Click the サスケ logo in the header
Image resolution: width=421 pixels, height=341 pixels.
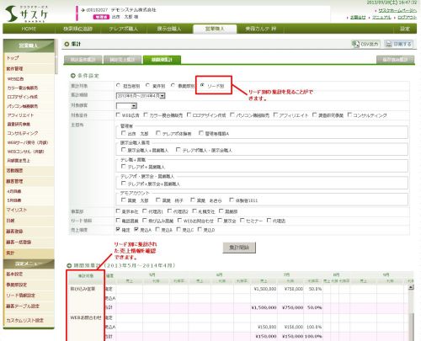click(x=27, y=13)
